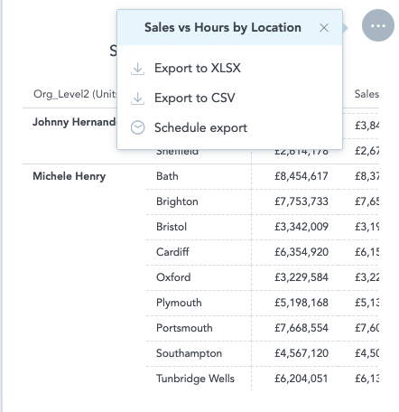Click the Bath location cell
The height and width of the screenshot is (412, 399).
[x=167, y=176]
